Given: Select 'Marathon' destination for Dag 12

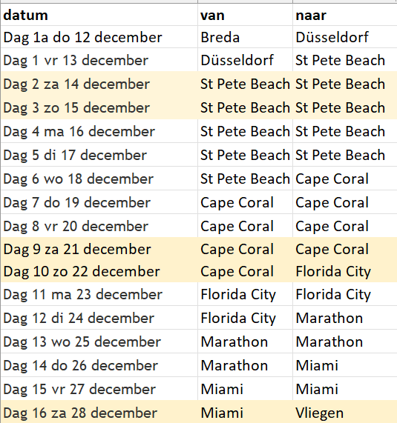Looking at the screenshot, I should point(345,318).
